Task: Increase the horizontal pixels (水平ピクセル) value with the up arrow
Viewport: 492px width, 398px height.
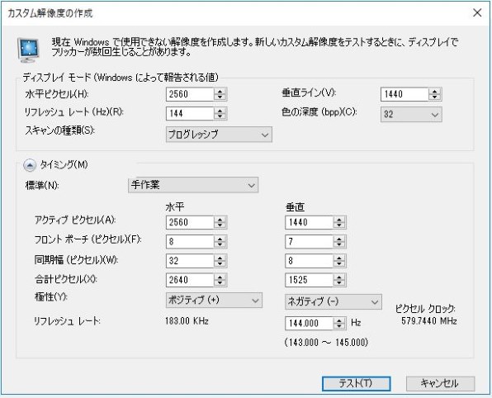Action: pos(220,92)
